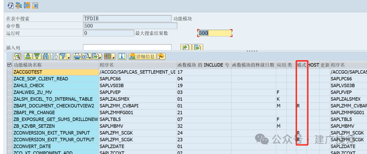The image size is (367, 154).
Task: Click the first SAPLZDATE program name cell
Action: (x=138, y=147)
